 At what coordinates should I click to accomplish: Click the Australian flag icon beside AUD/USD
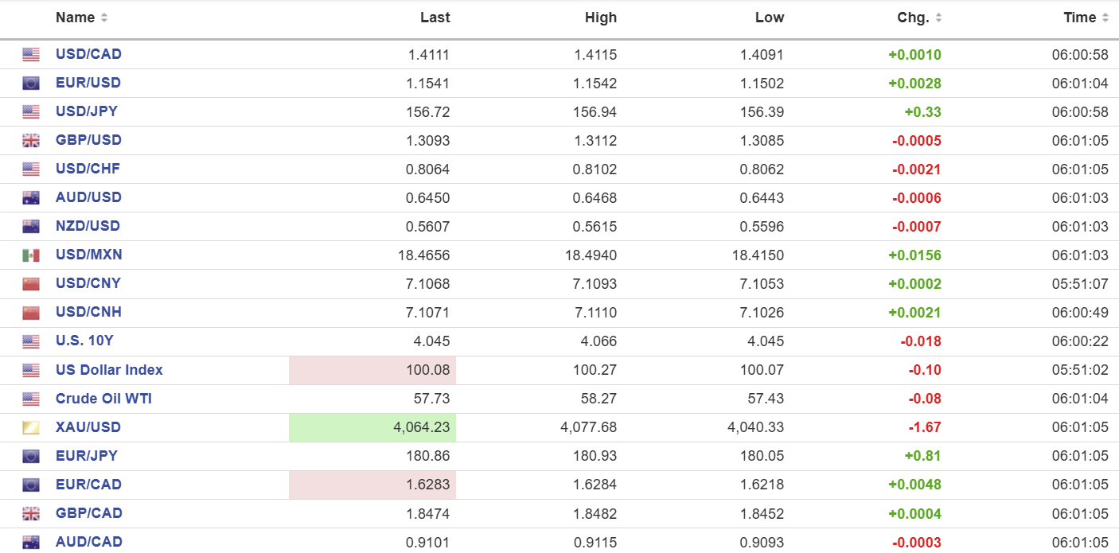(31, 198)
